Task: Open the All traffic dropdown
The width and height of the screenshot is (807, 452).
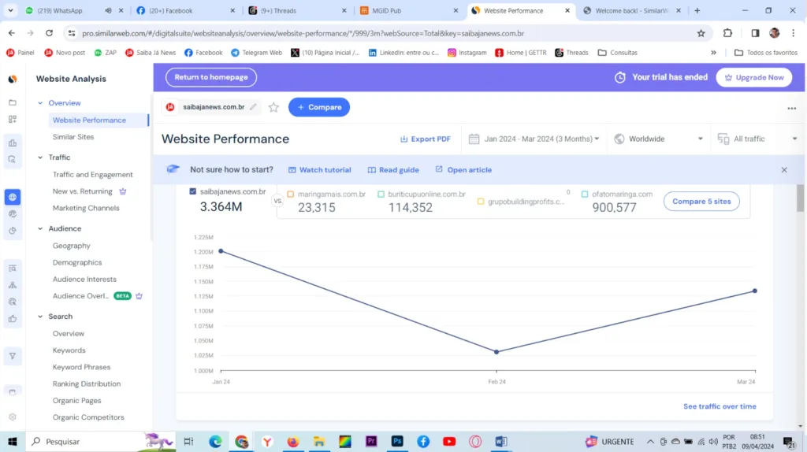Action: pos(757,139)
